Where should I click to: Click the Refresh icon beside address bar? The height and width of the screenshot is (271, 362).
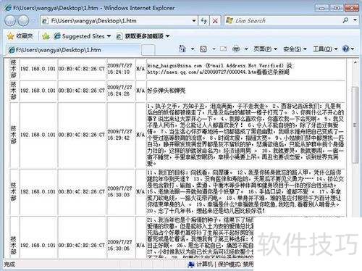click(x=203, y=21)
